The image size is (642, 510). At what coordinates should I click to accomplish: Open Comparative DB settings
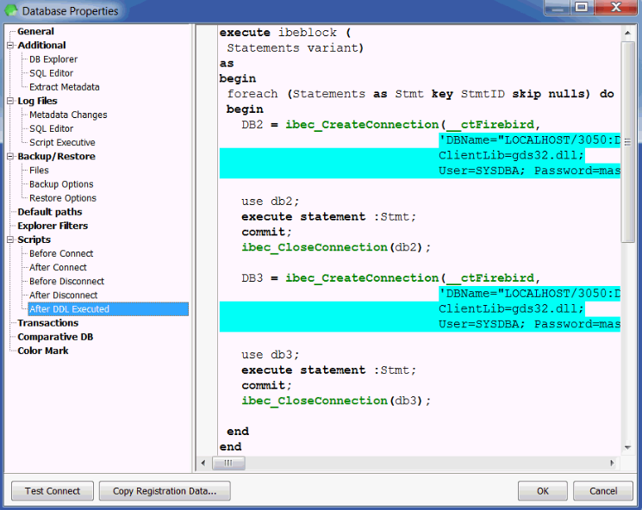coord(55,337)
